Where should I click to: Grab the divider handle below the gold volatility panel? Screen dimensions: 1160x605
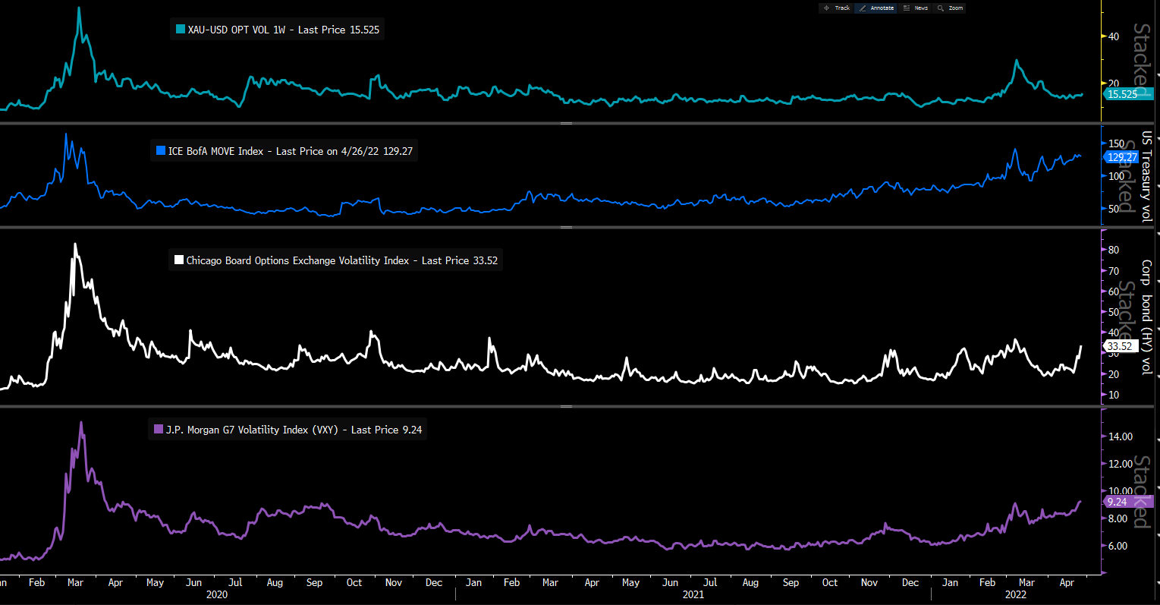pos(566,123)
